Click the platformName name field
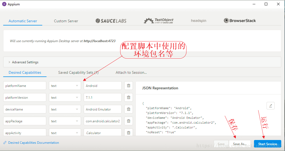The image size is (285, 151). [x=25, y=86]
